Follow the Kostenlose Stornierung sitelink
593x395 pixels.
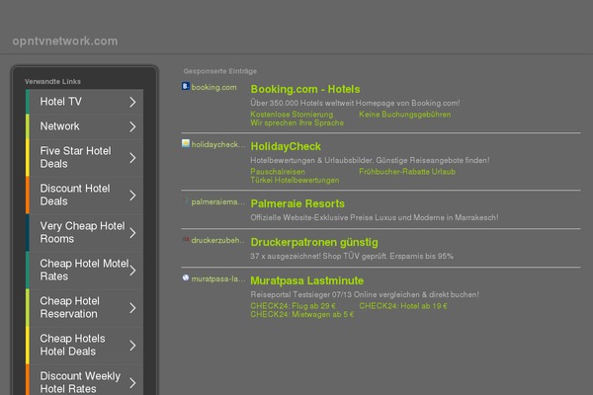coord(292,115)
